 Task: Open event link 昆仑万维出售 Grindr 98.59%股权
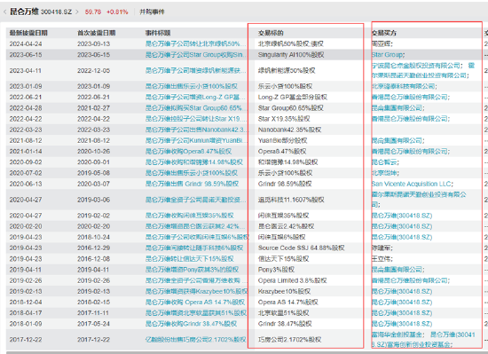[x=192, y=184]
